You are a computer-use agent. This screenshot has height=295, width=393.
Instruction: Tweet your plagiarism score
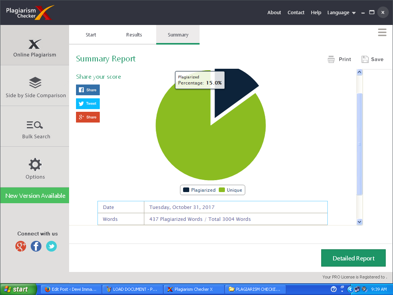(x=88, y=103)
